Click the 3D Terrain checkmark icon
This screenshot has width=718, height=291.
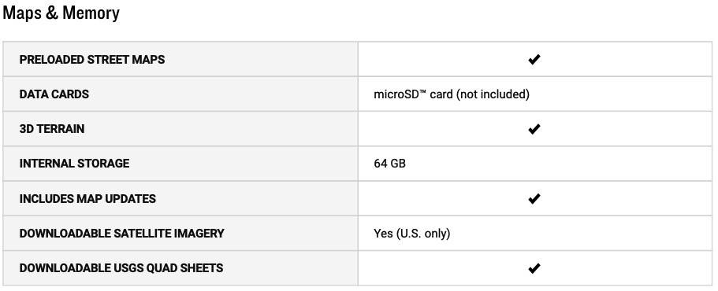534,129
